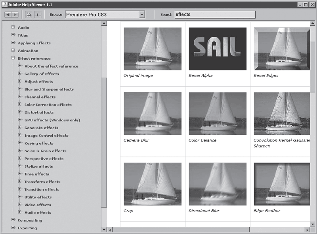Click the content pane scroll down arrow

313,225
